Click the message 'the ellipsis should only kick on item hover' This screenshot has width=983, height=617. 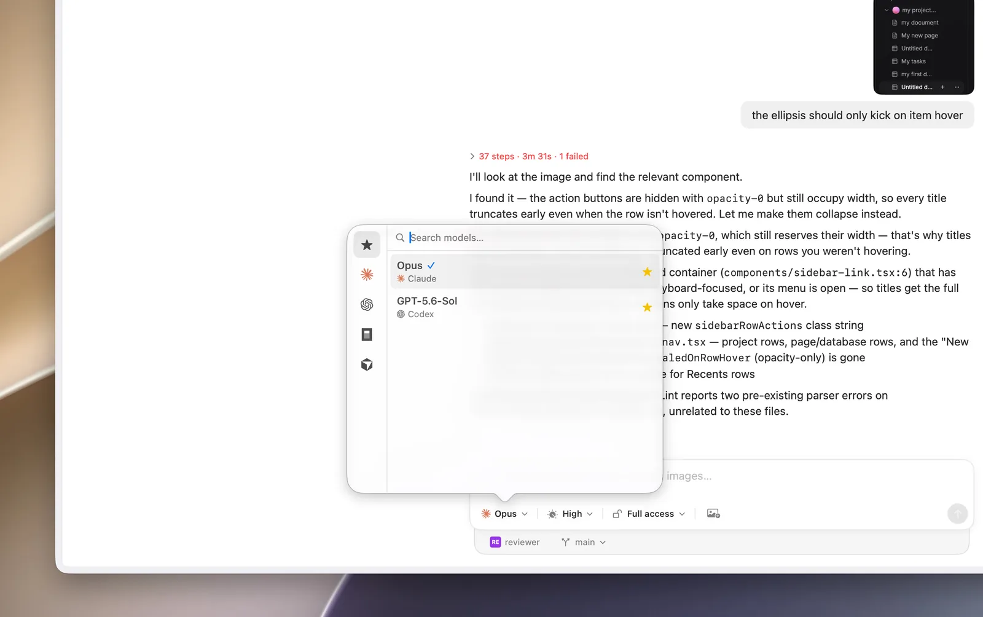[857, 116]
